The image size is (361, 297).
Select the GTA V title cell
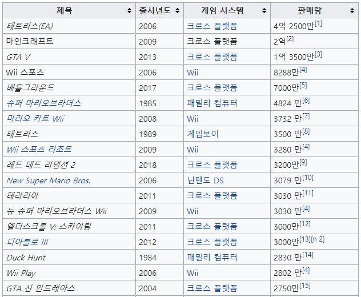[69, 57]
